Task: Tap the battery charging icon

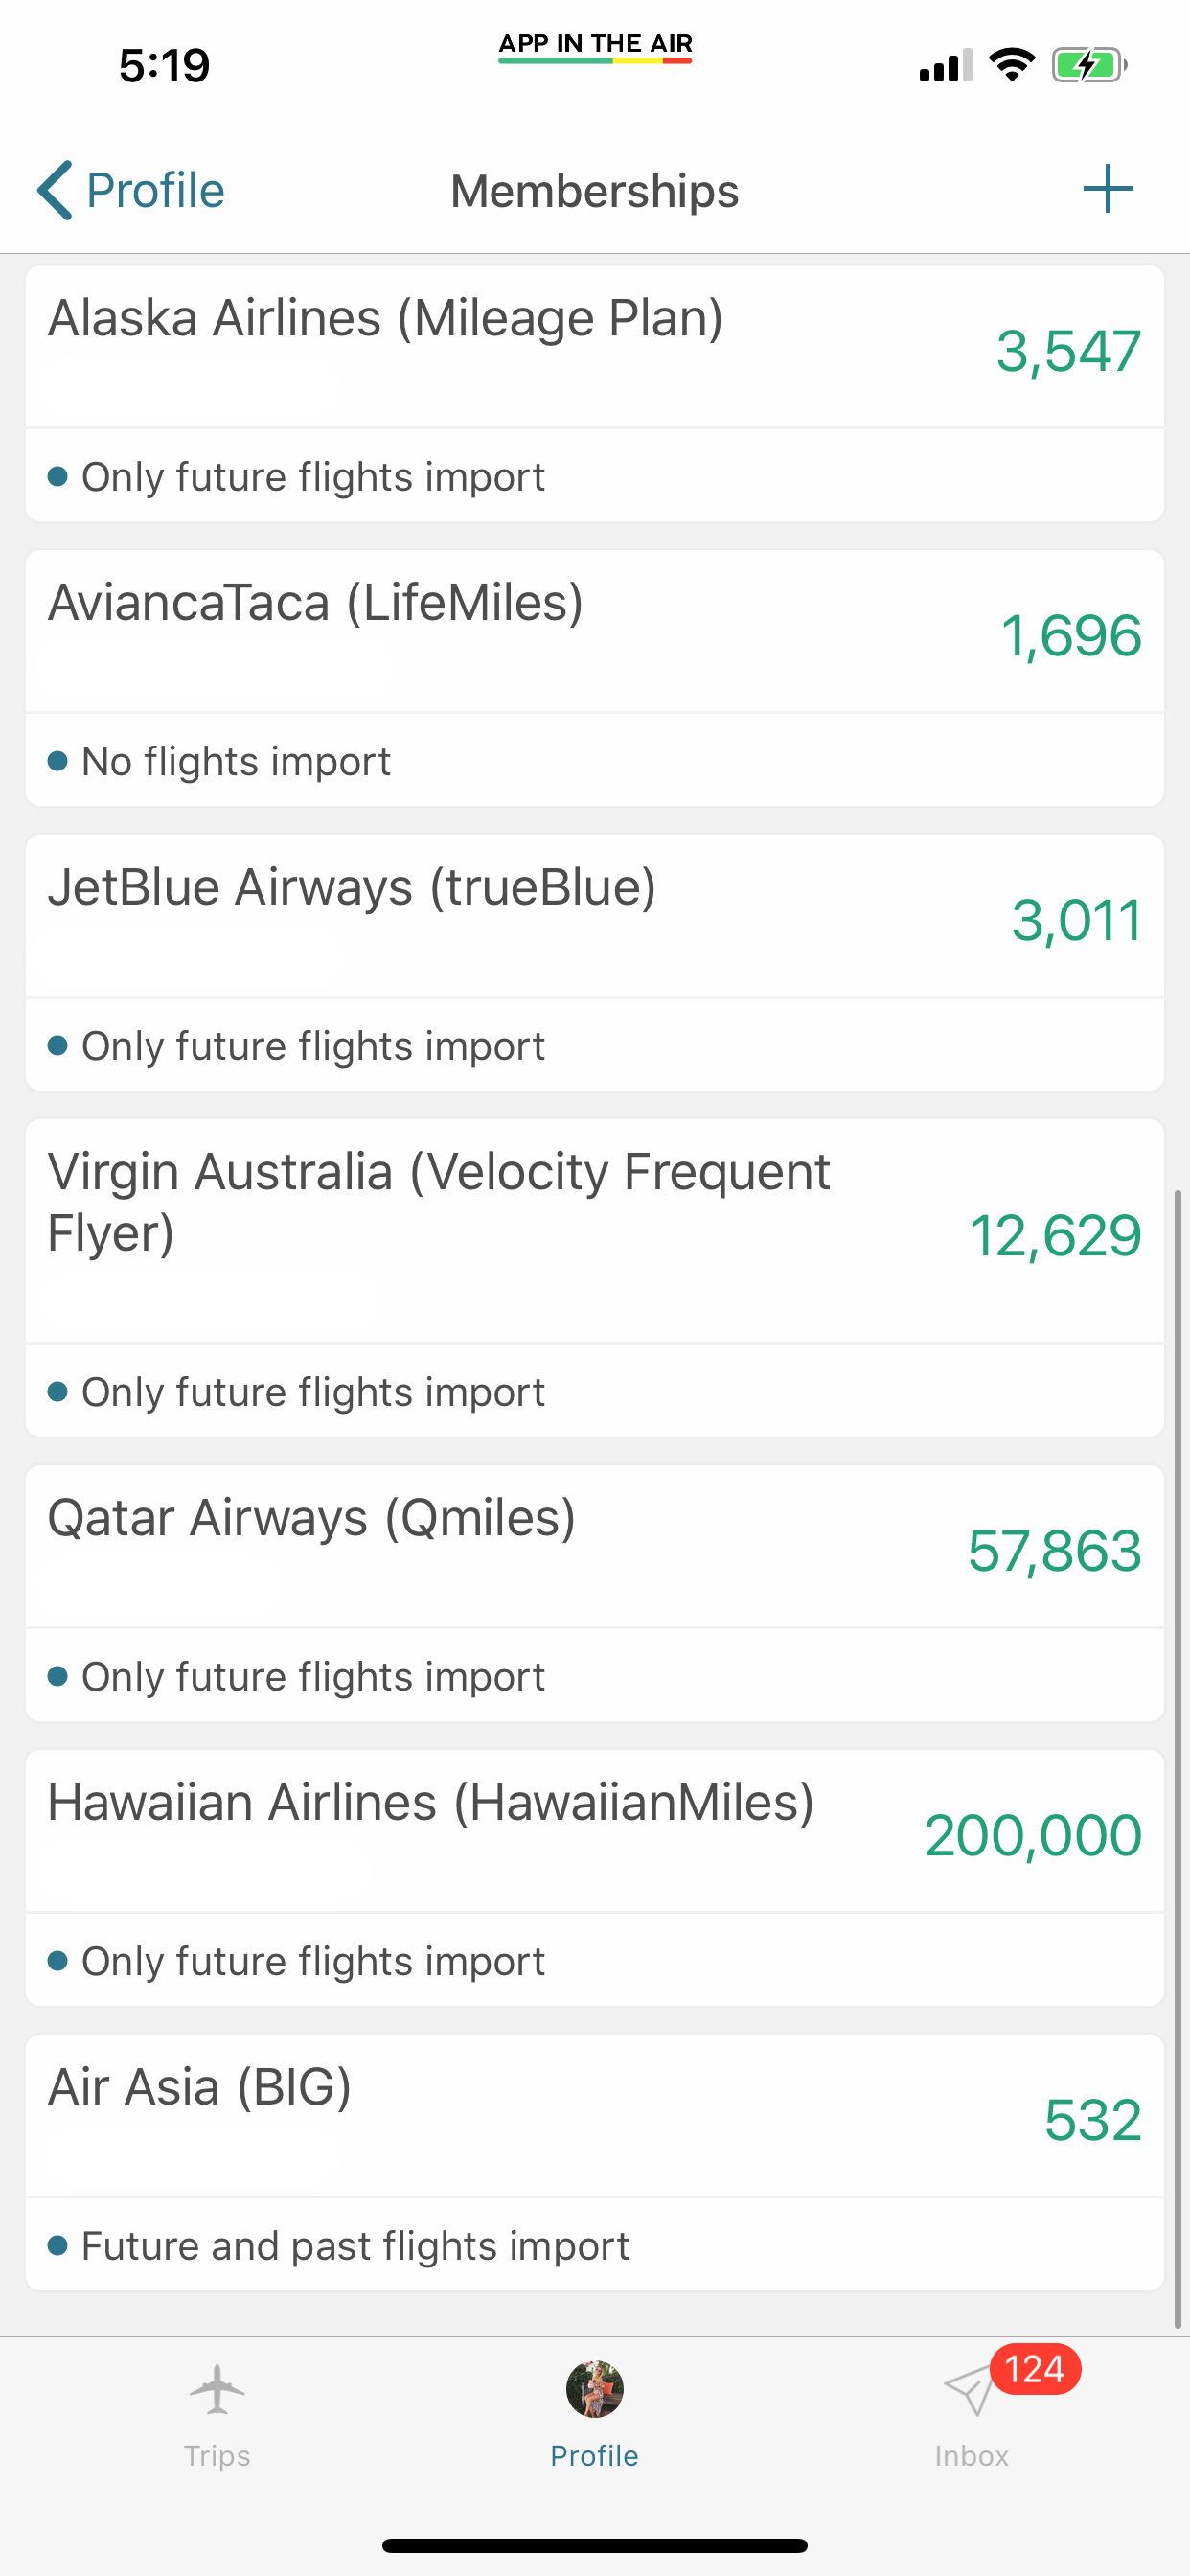Action: [1088, 66]
